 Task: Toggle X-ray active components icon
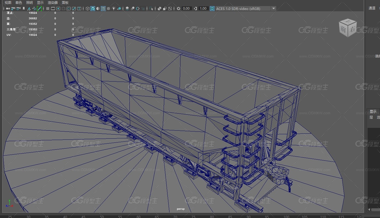coord(164,9)
